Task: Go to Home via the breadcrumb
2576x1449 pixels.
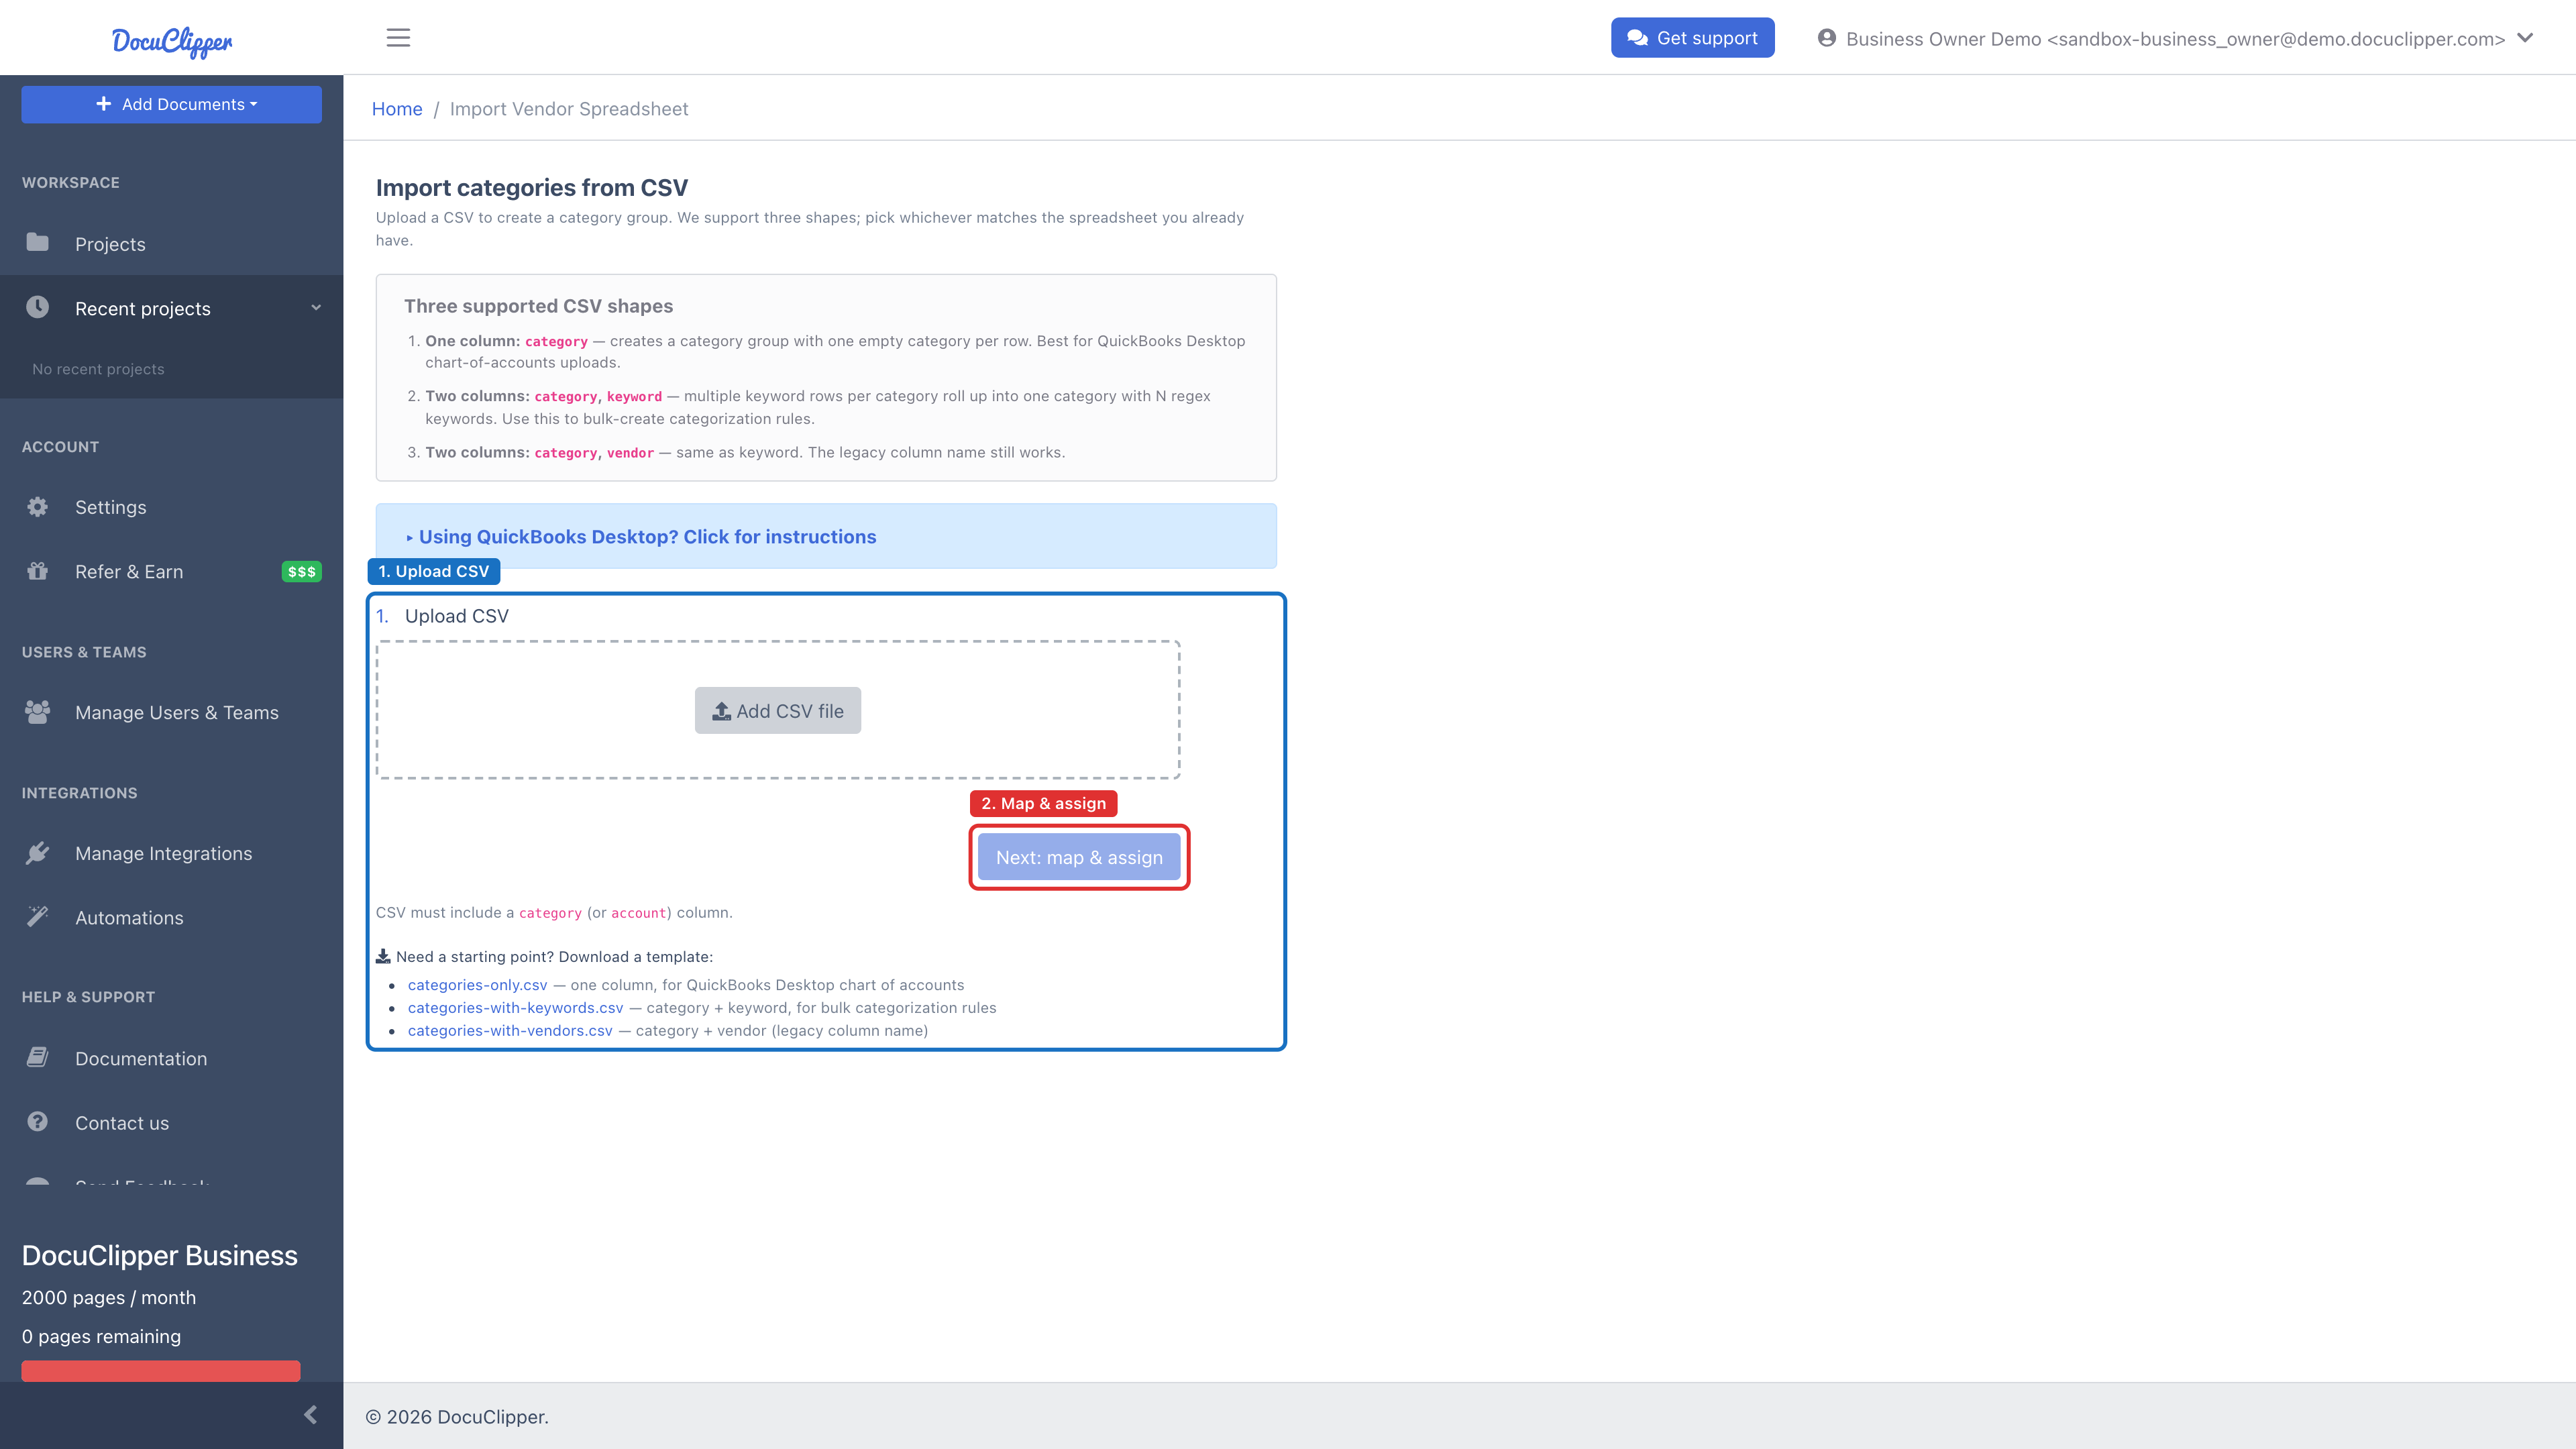Action: click(397, 109)
